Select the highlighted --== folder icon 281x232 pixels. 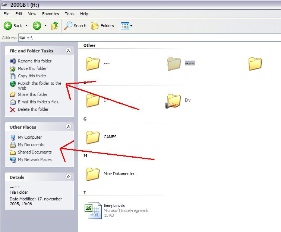coord(174,64)
